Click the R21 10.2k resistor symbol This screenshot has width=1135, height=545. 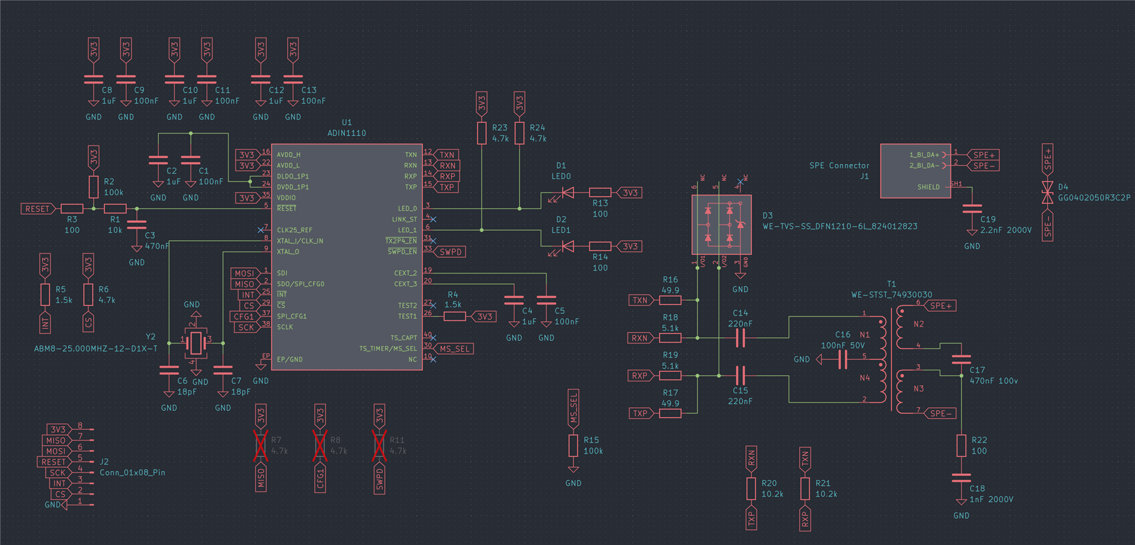(x=805, y=488)
